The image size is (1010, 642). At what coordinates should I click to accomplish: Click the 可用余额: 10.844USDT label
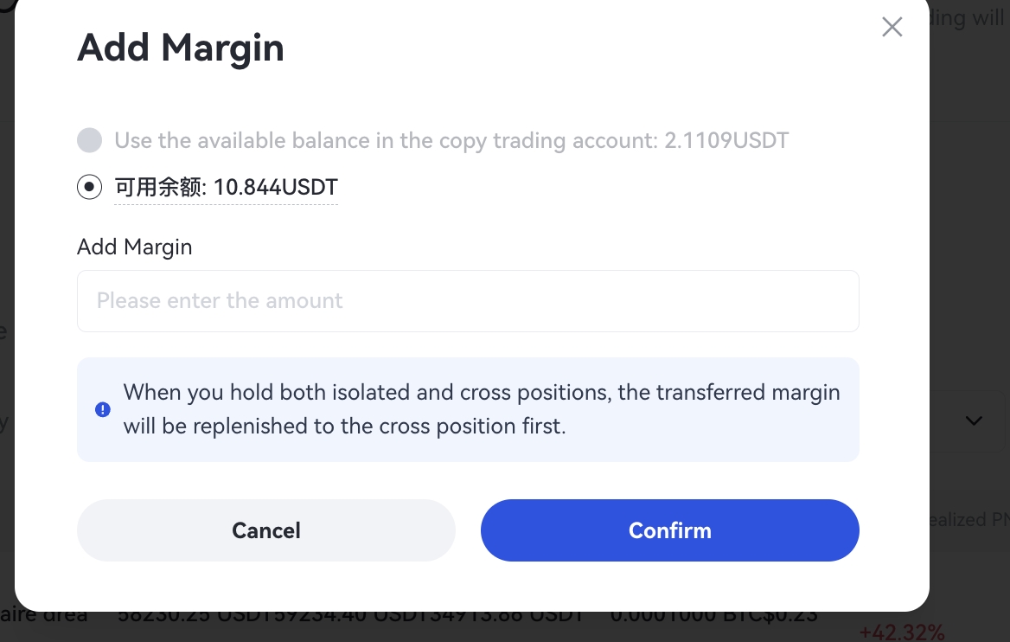tap(226, 187)
